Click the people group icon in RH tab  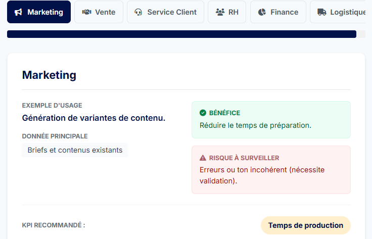pyautogui.click(x=220, y=12)
